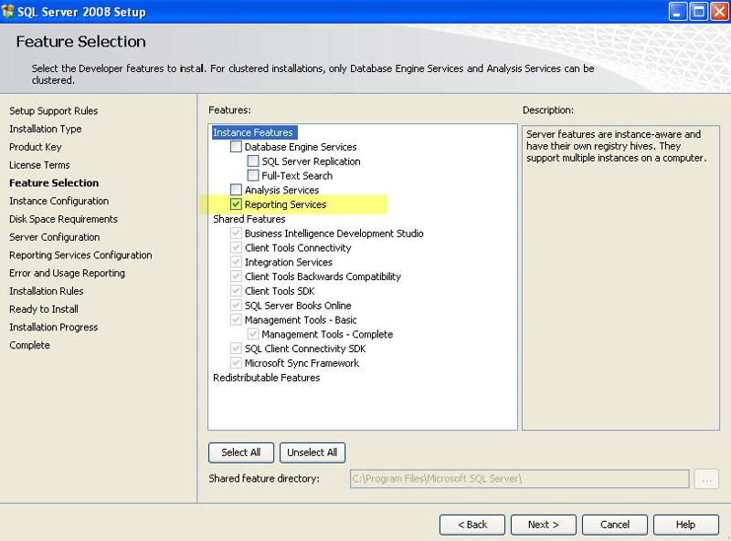Toggle SQL Server Books Online checkbox
731x541 pixels.
236,306
